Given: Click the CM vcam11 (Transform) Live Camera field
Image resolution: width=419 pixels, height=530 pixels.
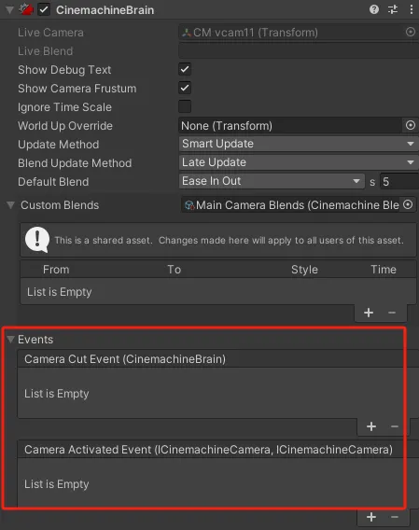Looking at the screenshot, I should [x=291, y=33].
